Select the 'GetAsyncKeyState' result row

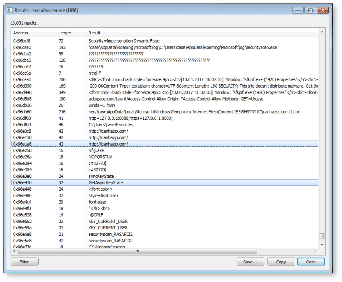165,183
